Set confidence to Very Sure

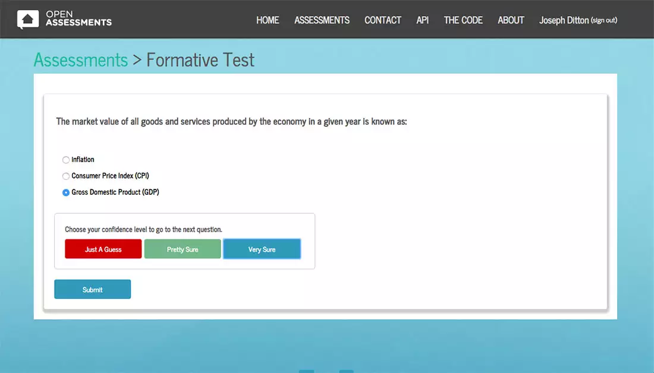pos(262,249)
